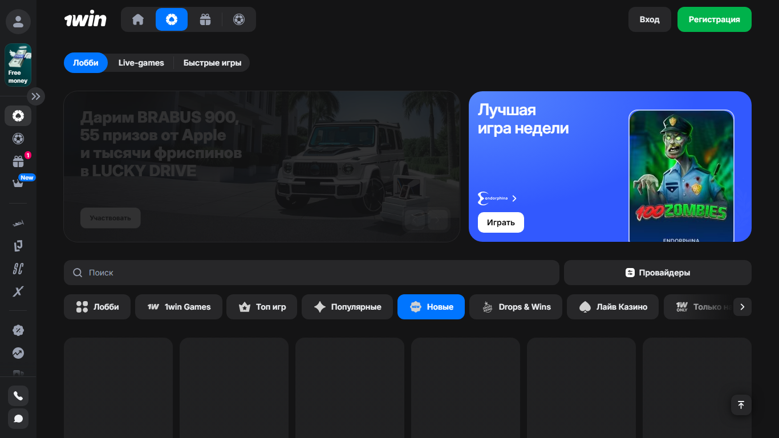Select the Популярные category
Viewport: 779px width, 438px height.
[x=347, y=307]
